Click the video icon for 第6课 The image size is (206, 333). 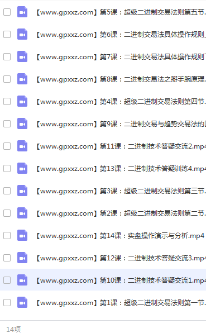tap(22, 35)
